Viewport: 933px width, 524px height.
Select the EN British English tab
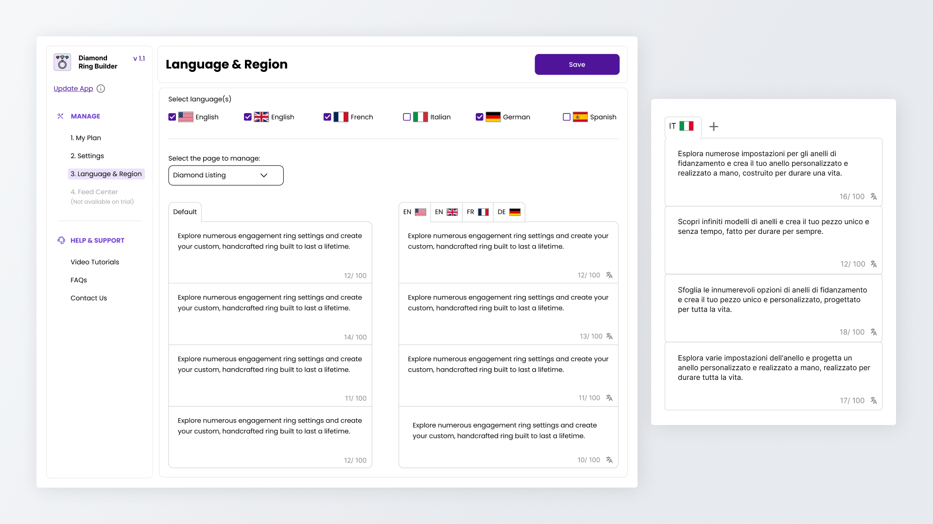446,212
